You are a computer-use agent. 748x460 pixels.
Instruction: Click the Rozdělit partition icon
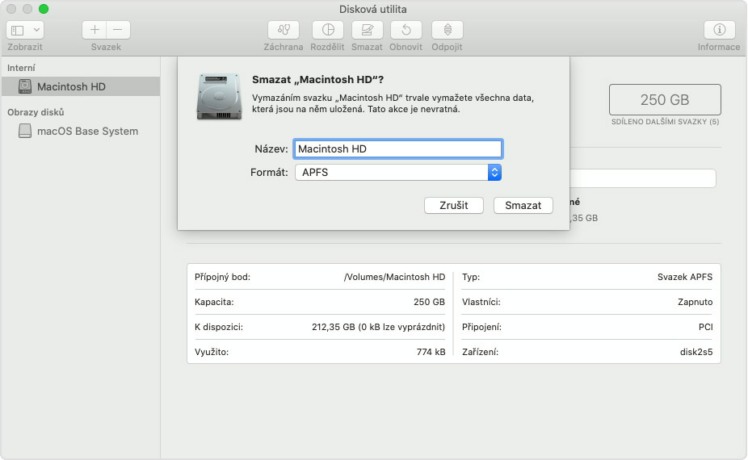click(x=328, y=30)
